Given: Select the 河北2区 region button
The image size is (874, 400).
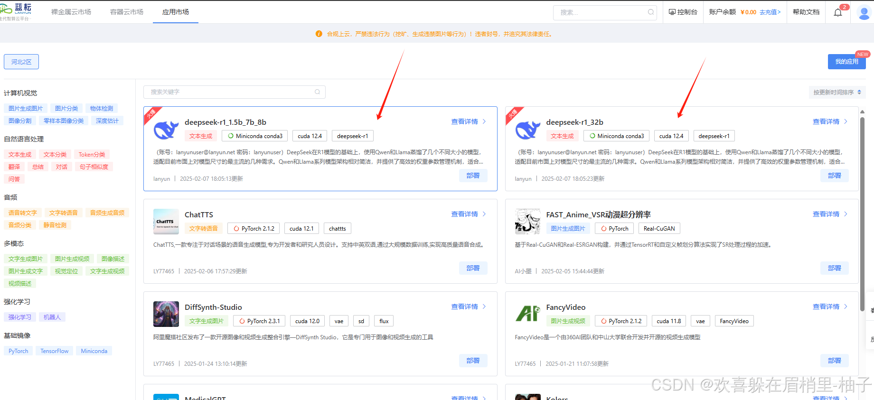Looking at the screenshot, I should pos(21,62).
